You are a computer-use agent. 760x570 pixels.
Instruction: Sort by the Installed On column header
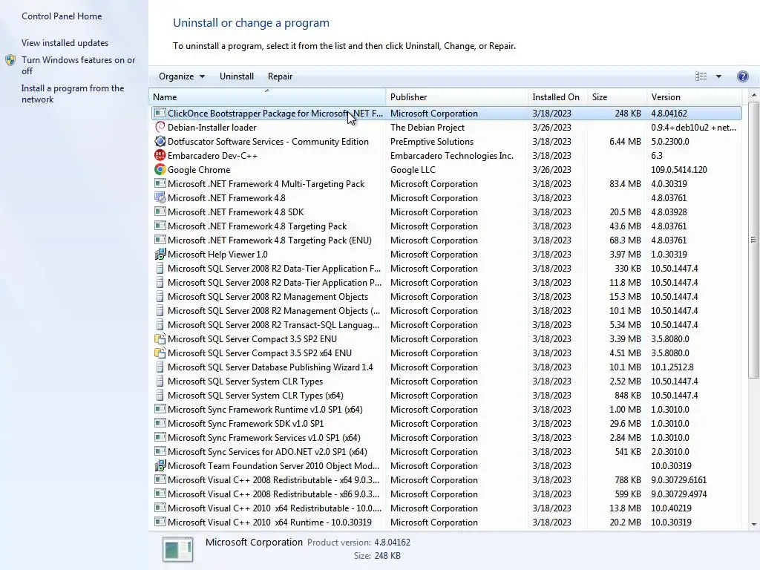click(557, 97)
